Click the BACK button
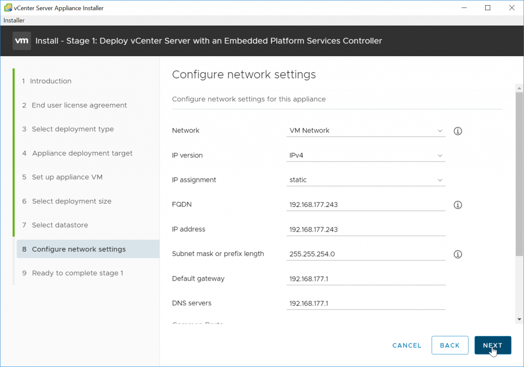The image size is (524, 367). coord(450,346)
